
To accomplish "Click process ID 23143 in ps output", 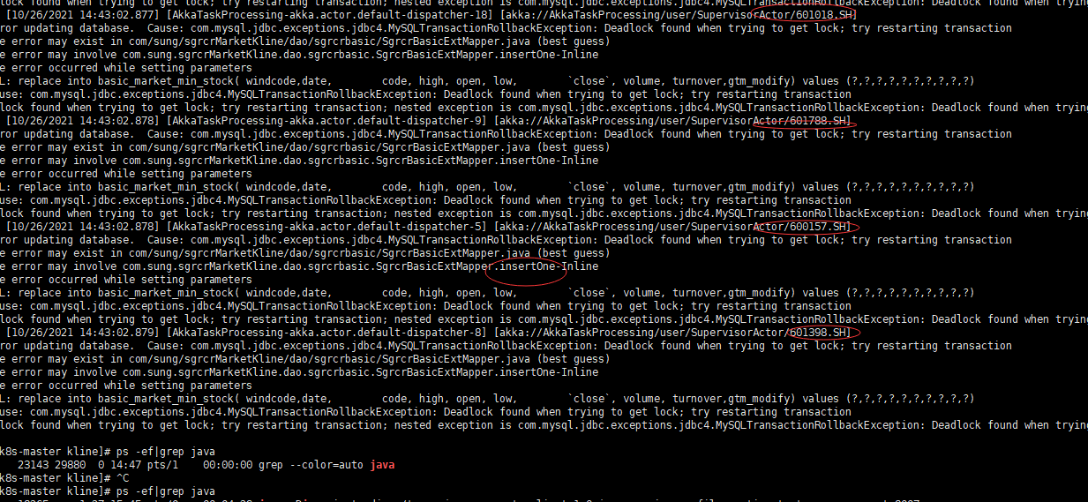I will [33, 465].
